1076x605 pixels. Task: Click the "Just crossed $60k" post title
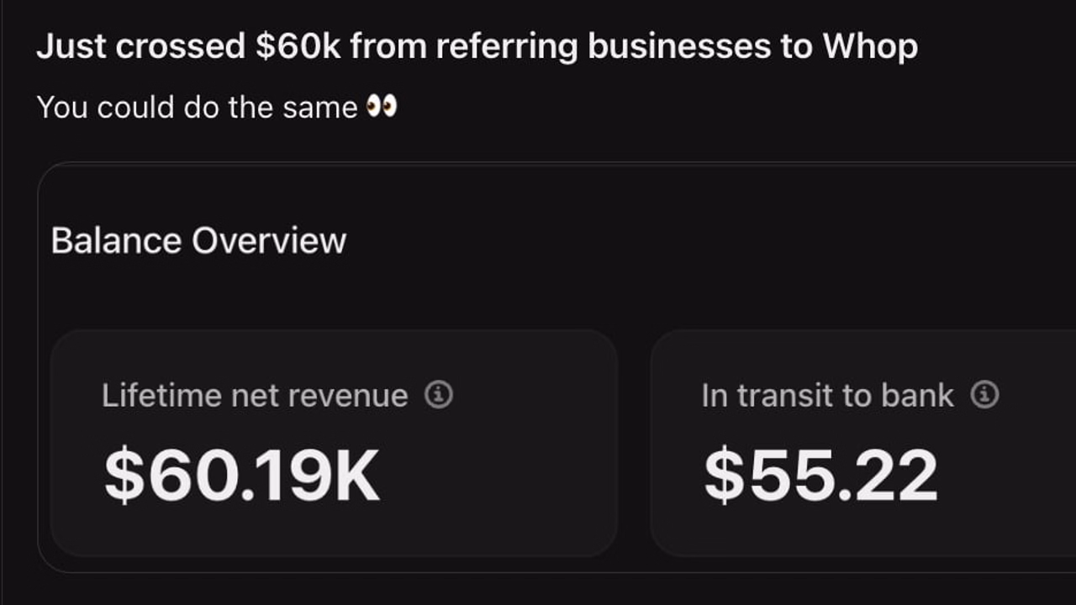477,47
